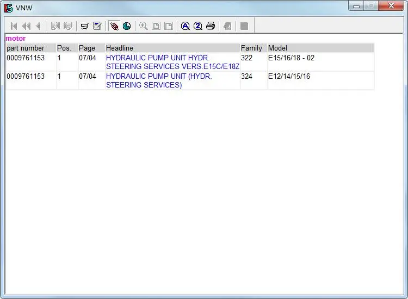The height and width of the screenshot is (299, 408).
Task: Click the magnifier with letter A icon
Action: [x=186, y=26]
